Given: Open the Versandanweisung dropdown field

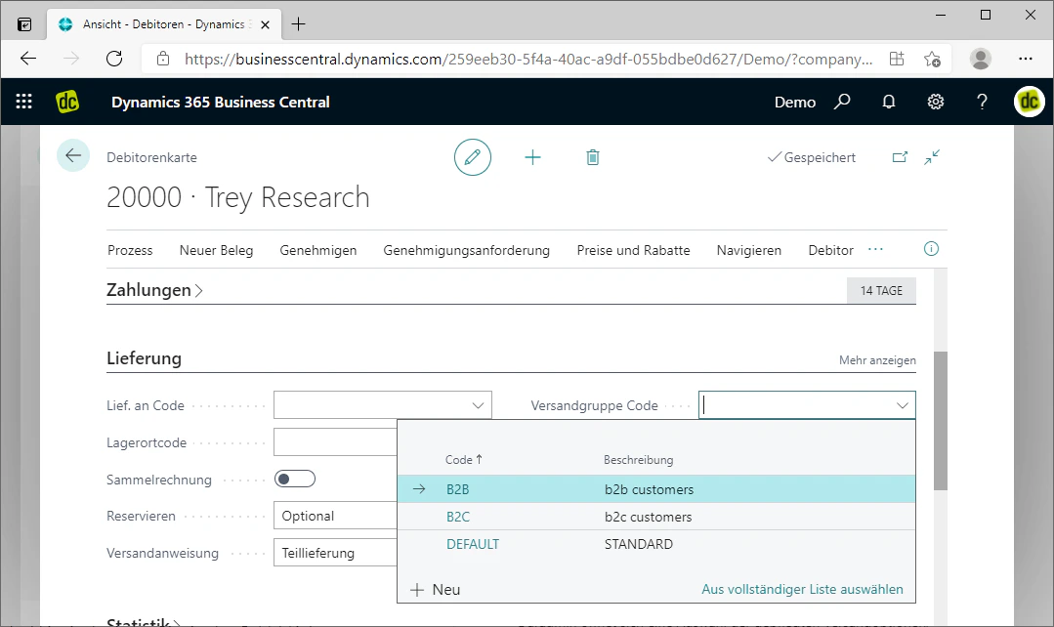Looking at the screenshot, I should click(335, 553).
